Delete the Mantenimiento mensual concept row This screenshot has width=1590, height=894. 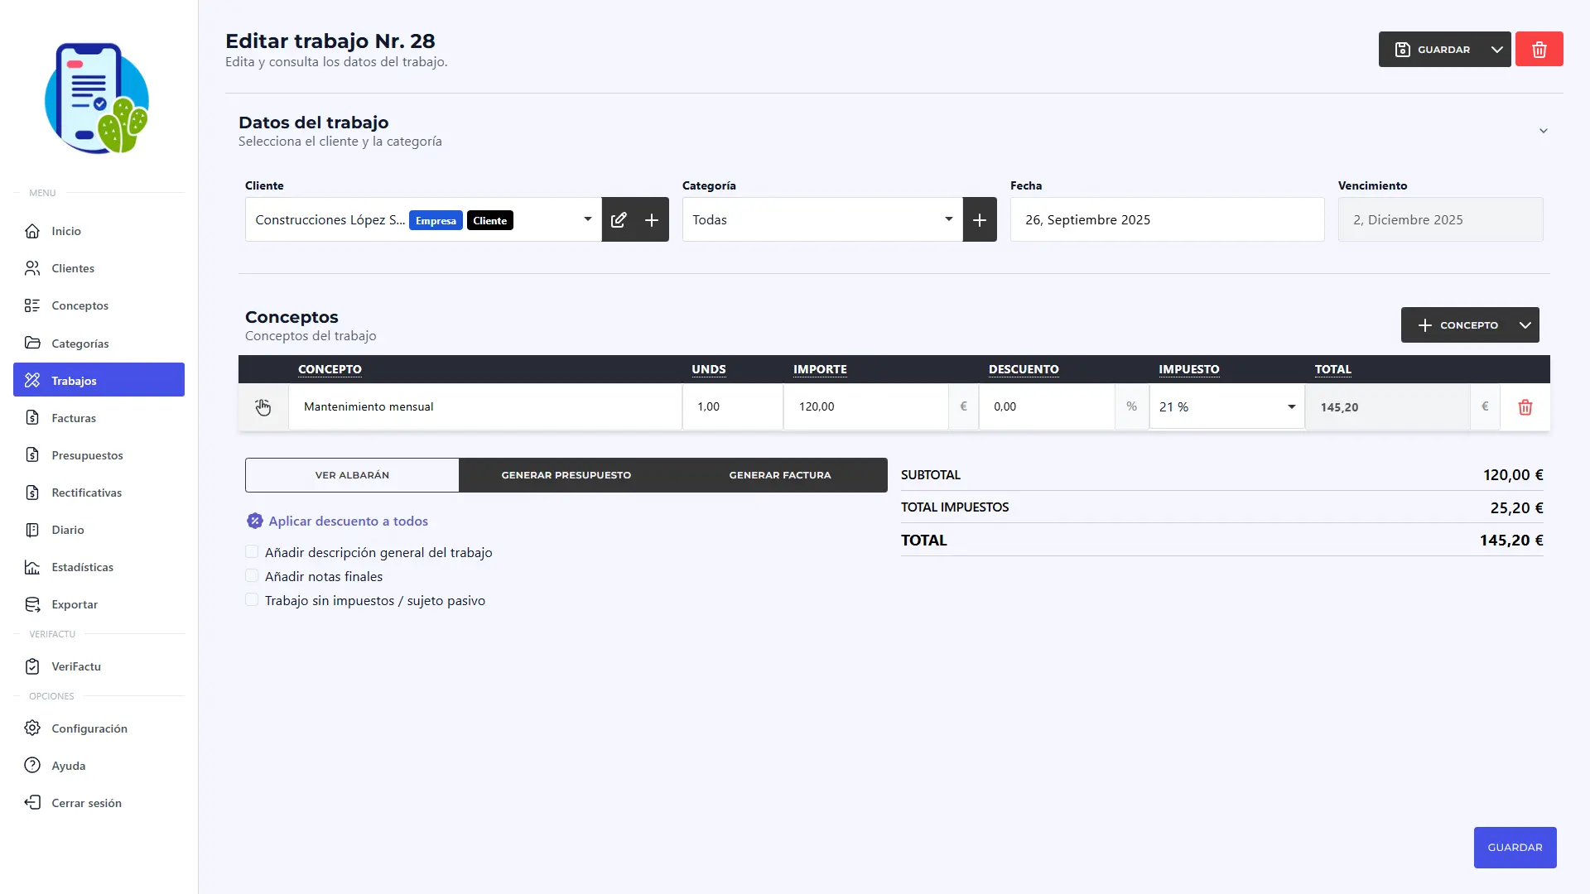pos(1525,407)
